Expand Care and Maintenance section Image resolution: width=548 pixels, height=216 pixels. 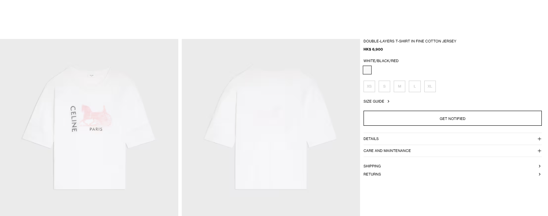[452, 151]
